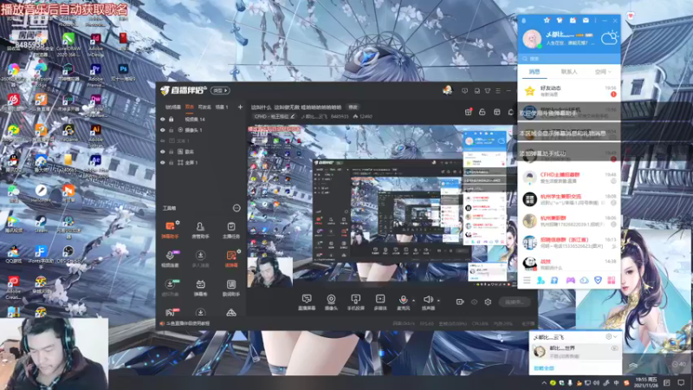Add a 手机投屏 phone mirroring source
The width and height of the screenshot is (693, 390).
355,302
